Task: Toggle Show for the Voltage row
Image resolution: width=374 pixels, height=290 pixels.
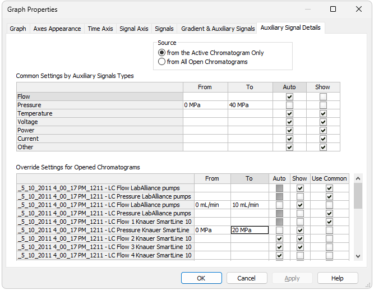Action: (x=323, y=122)
